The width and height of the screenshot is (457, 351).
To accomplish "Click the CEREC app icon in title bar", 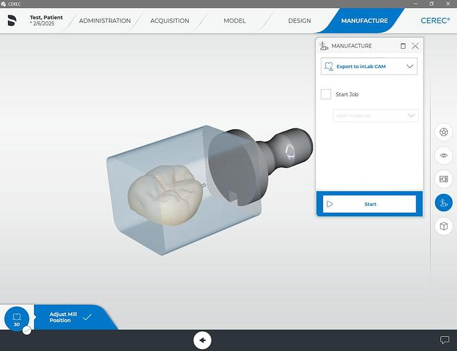I will pos(3,4).
